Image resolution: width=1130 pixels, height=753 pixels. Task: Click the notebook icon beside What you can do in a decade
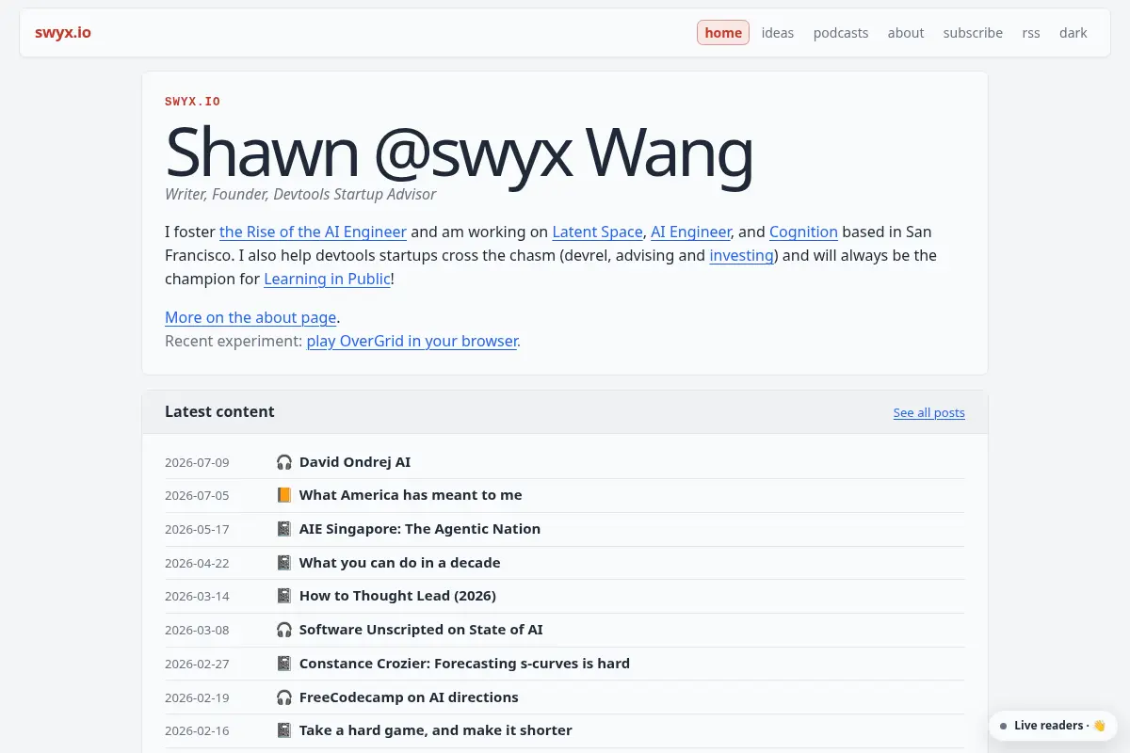tap(284, 563)
